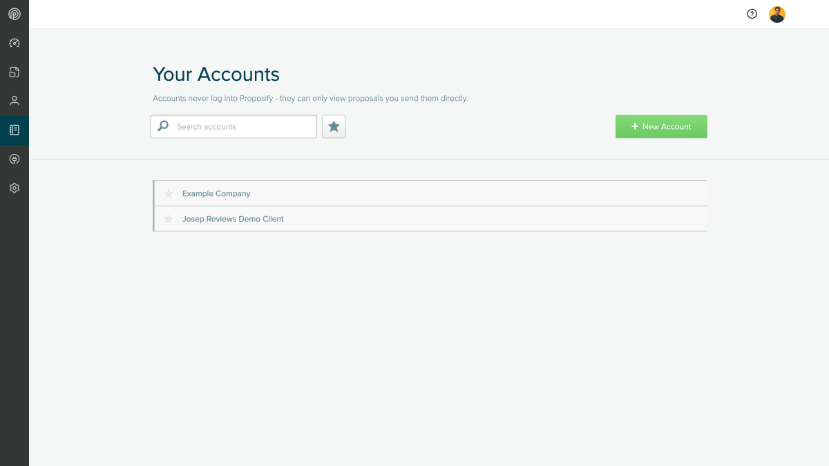Open the documents icon in sidebar
The image size is (829, 466).
[15, 72]
